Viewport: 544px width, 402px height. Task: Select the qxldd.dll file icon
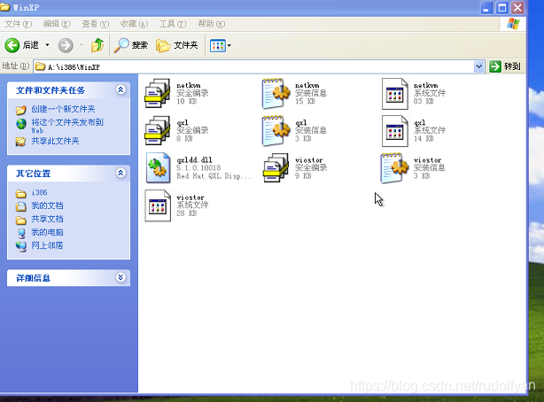pos(159,168)
